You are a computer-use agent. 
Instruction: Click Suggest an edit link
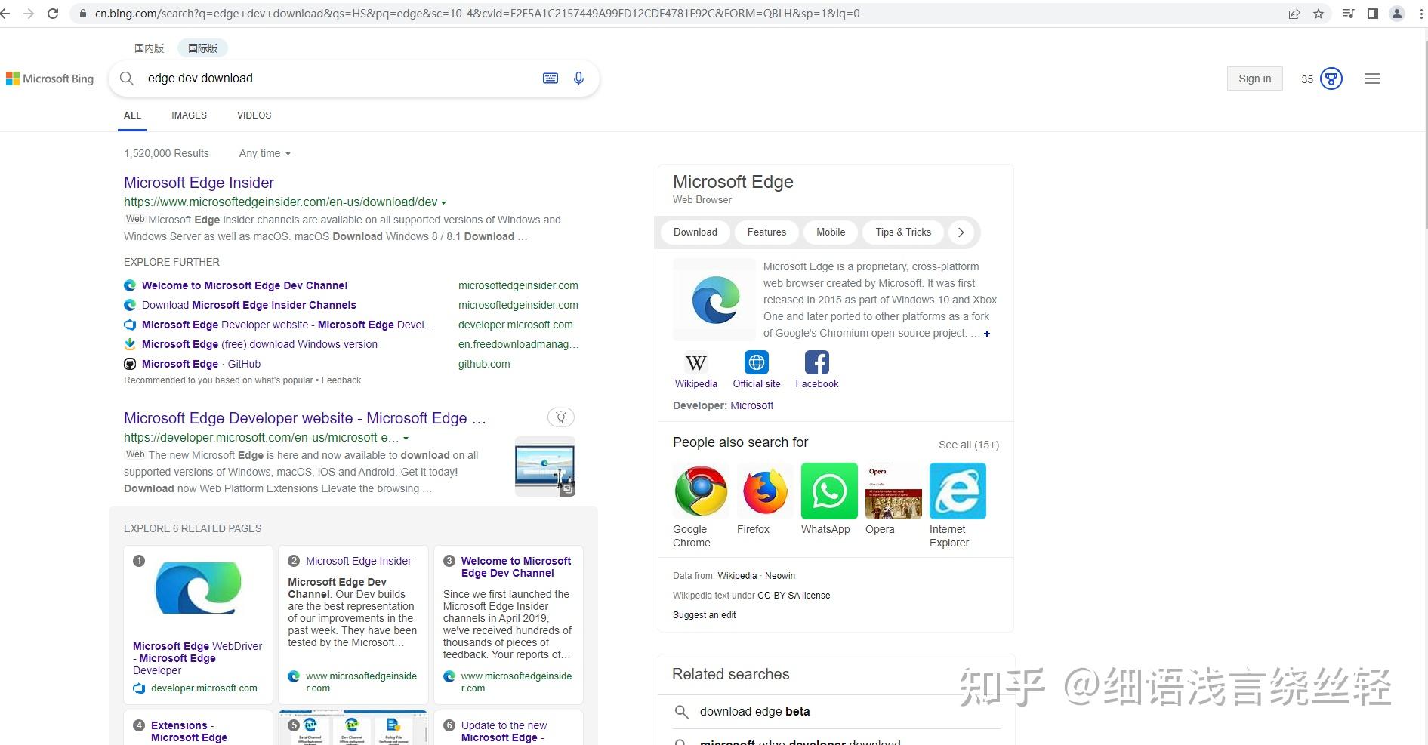click(704, 615)
